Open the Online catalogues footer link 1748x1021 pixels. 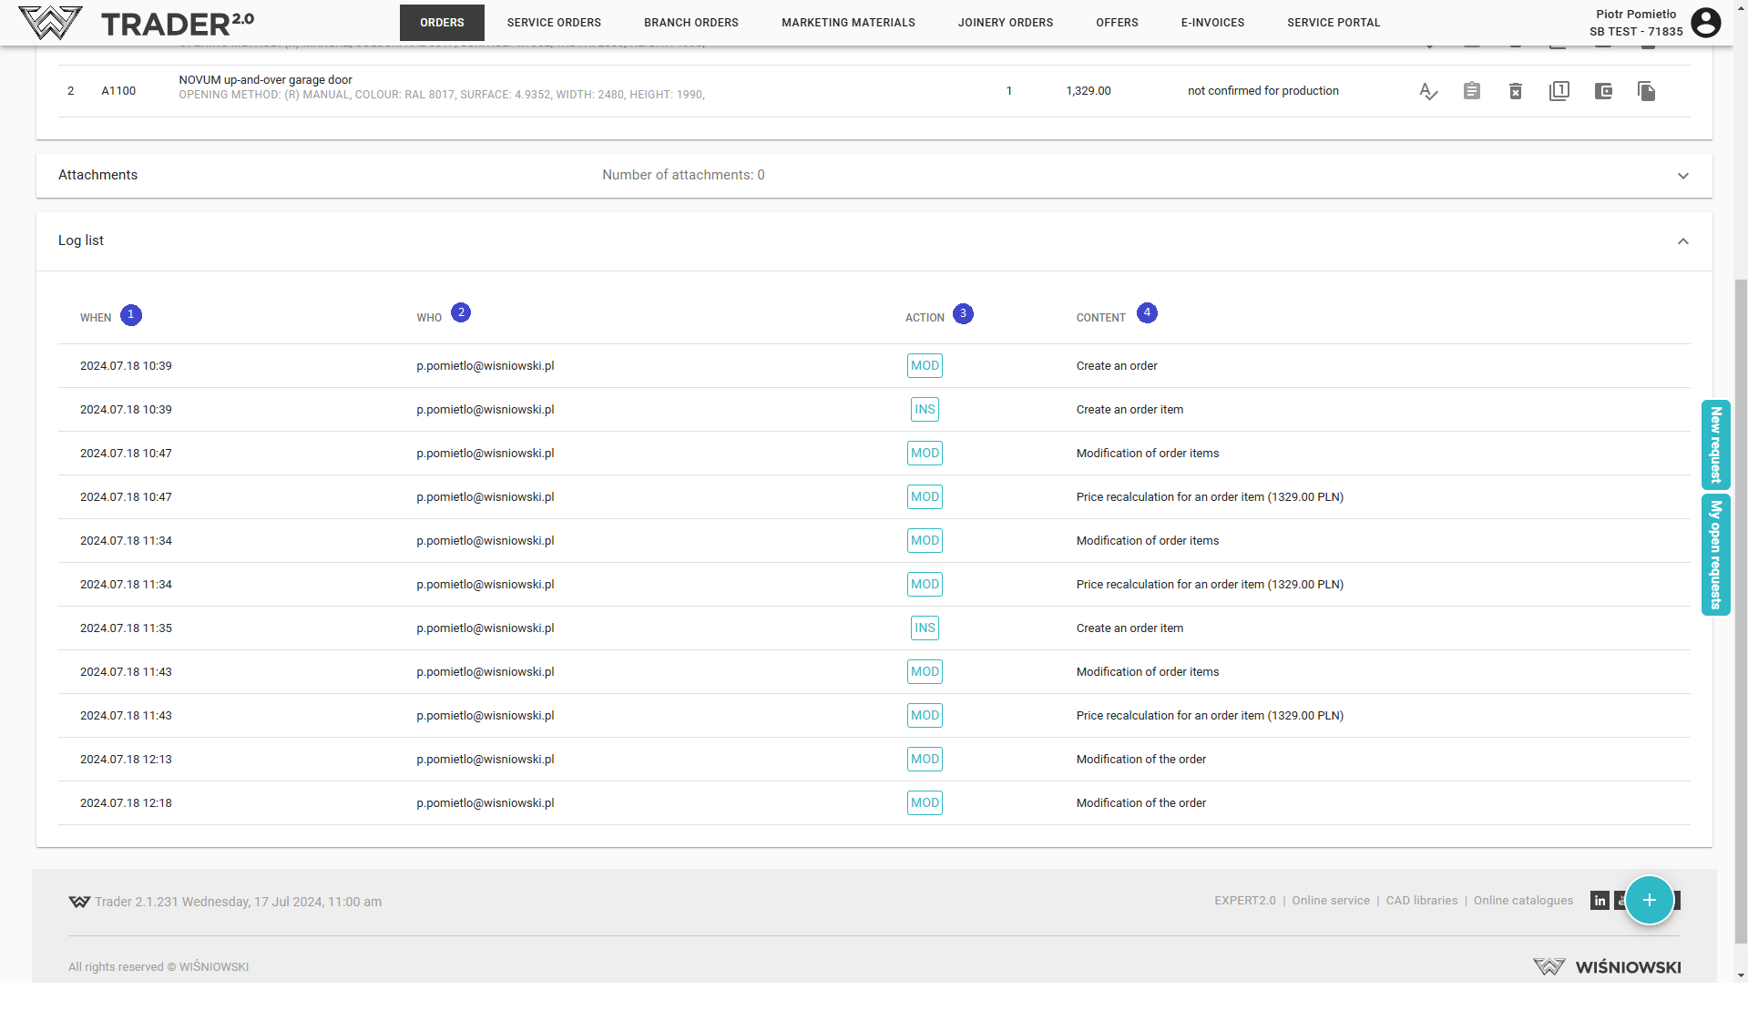1522,901
